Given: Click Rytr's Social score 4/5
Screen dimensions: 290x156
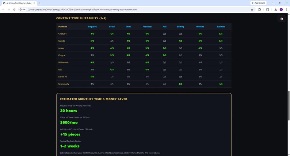Looking at the screenshot, I should click(x=112, y=69).
